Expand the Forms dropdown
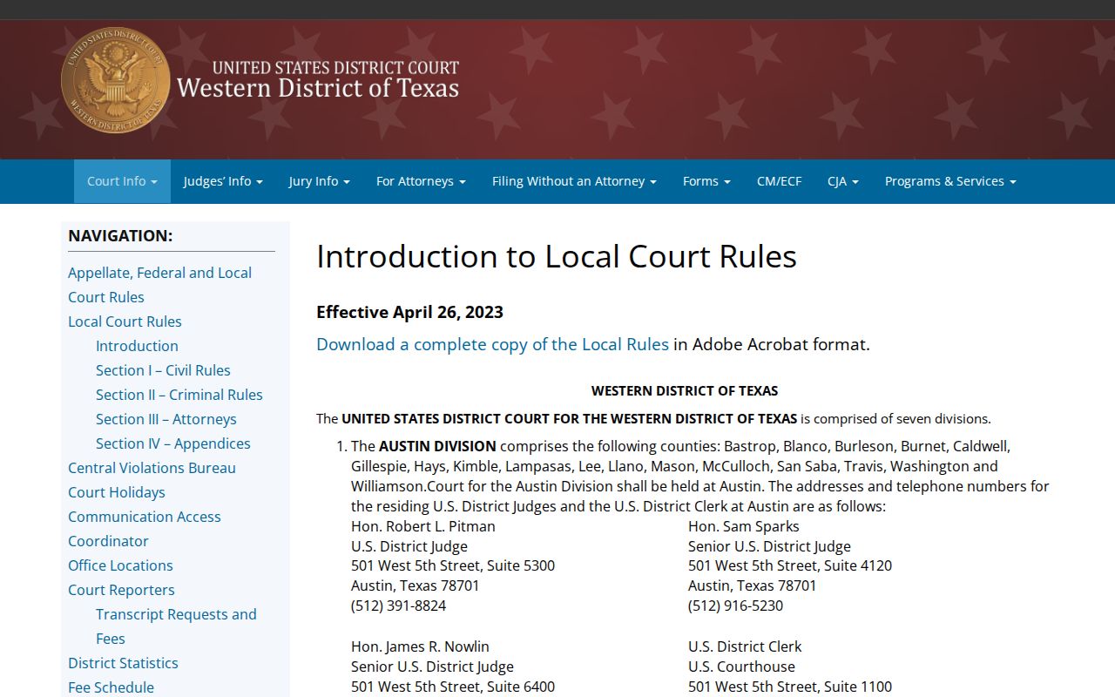The image size is (1115, 697). (x=706, y=181)
